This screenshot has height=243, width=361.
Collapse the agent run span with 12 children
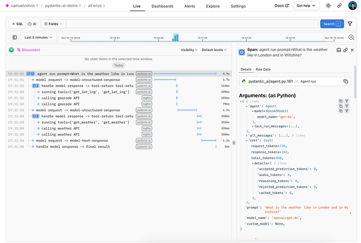(x=30, y=74)
